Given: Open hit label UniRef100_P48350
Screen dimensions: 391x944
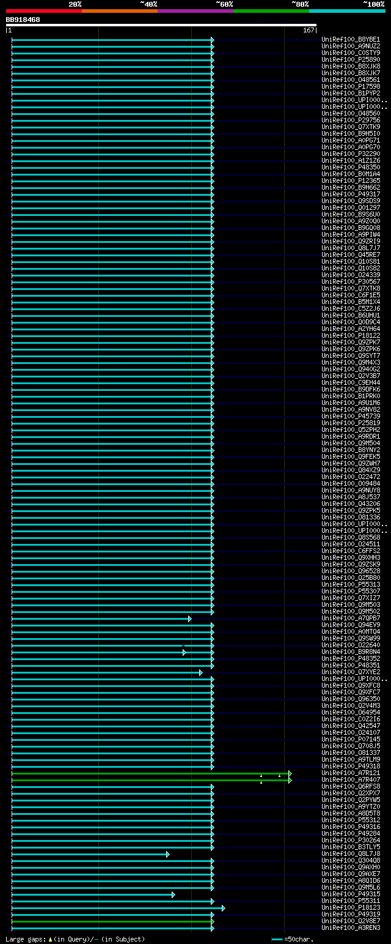Looking at the screenshot, I should (351, 168).
